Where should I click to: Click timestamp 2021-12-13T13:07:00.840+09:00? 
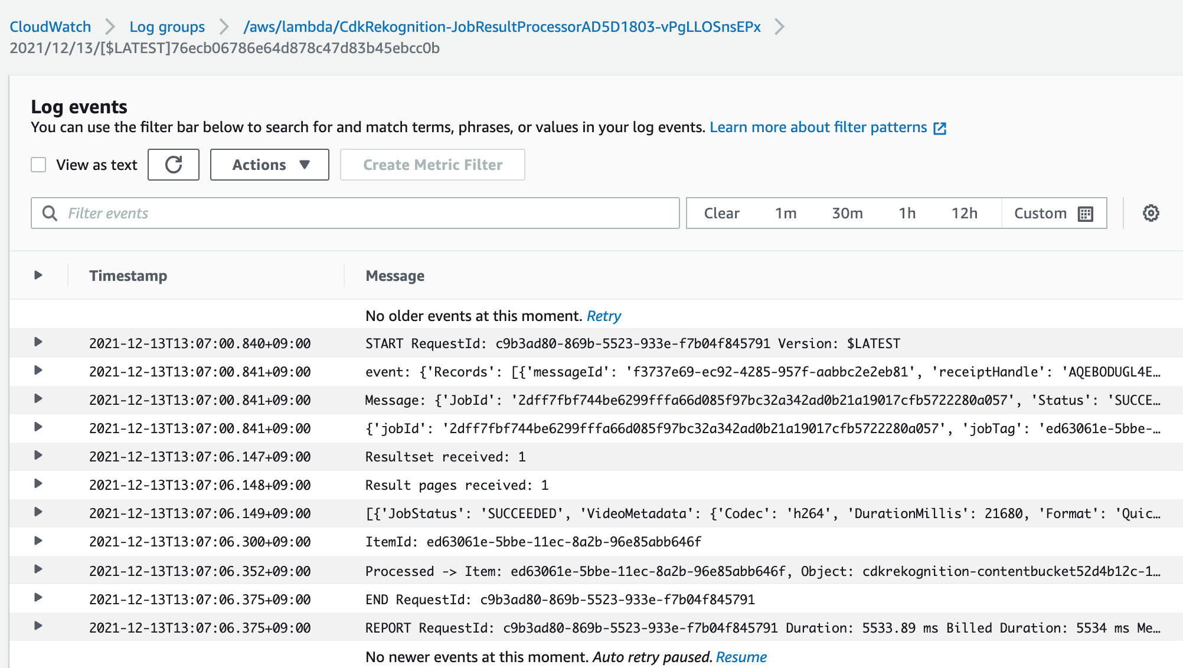click(x=200, y=343)
